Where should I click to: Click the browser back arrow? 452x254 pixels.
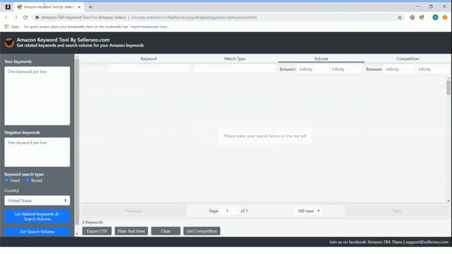click(6, 17)
